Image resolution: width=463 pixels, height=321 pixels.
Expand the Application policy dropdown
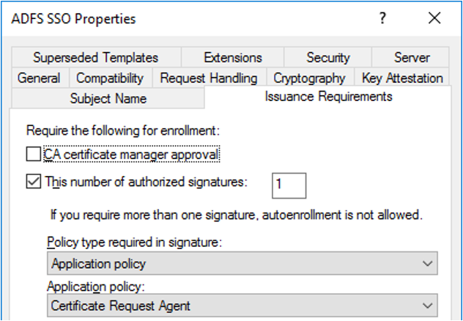(242, 305)
